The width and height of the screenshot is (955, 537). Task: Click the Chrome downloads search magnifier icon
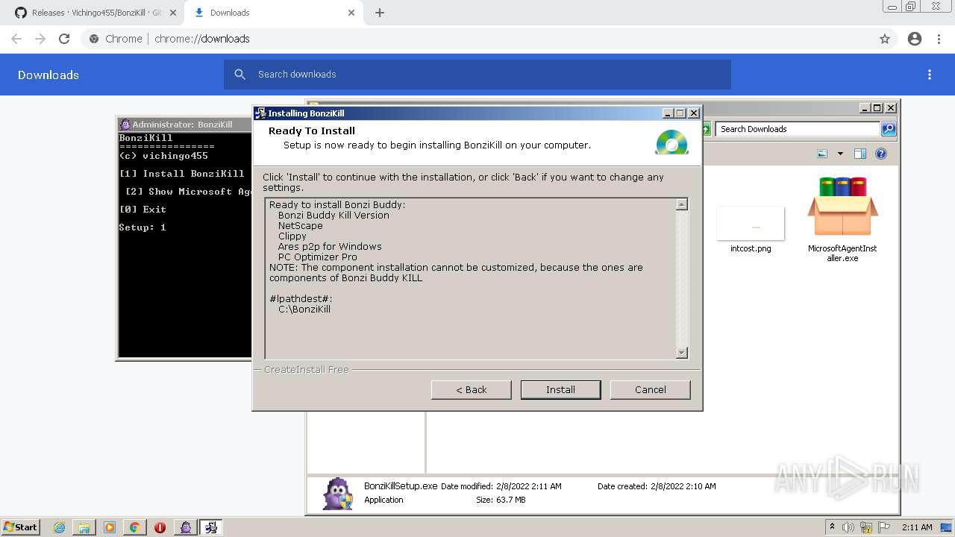(240, 75)
